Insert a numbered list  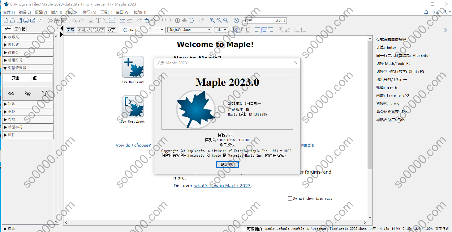(x=303, y=30)
